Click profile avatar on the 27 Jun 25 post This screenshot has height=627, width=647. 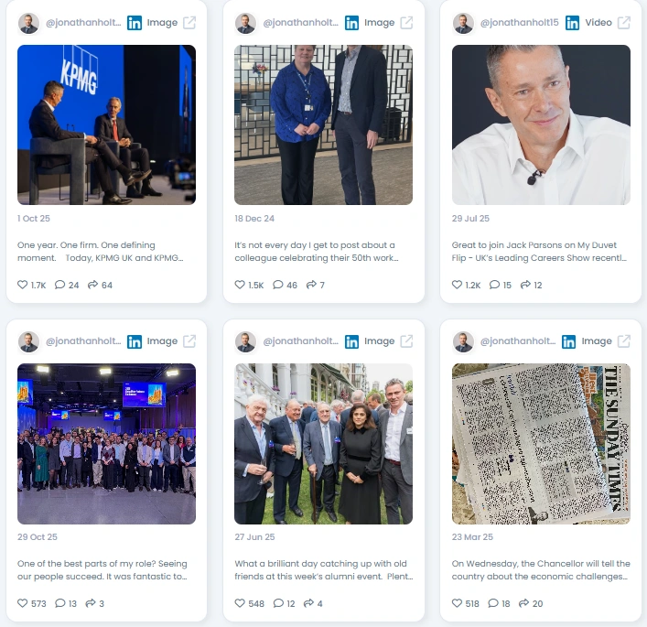245,342
